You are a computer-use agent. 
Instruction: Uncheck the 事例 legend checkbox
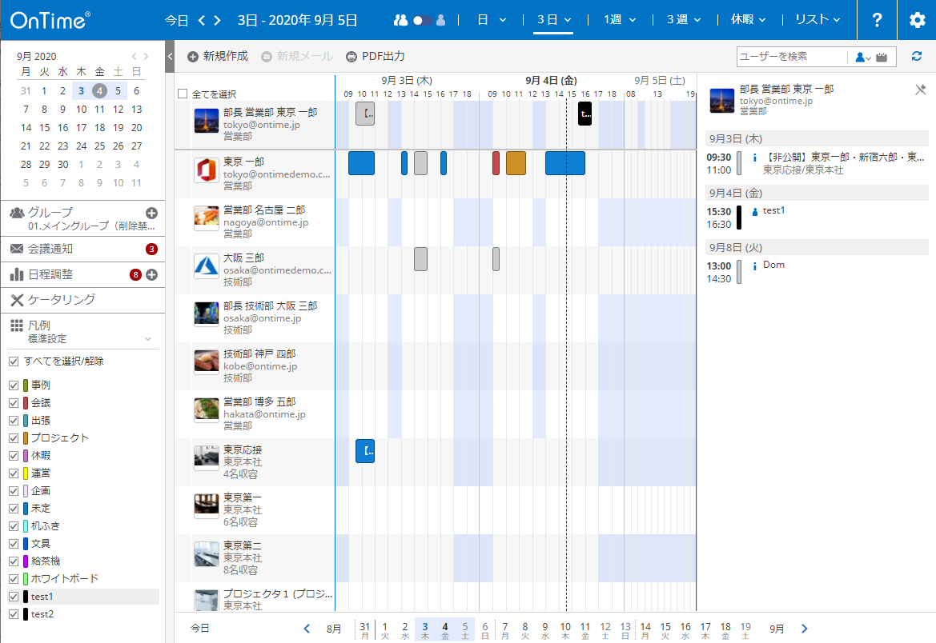pos(13,385)
